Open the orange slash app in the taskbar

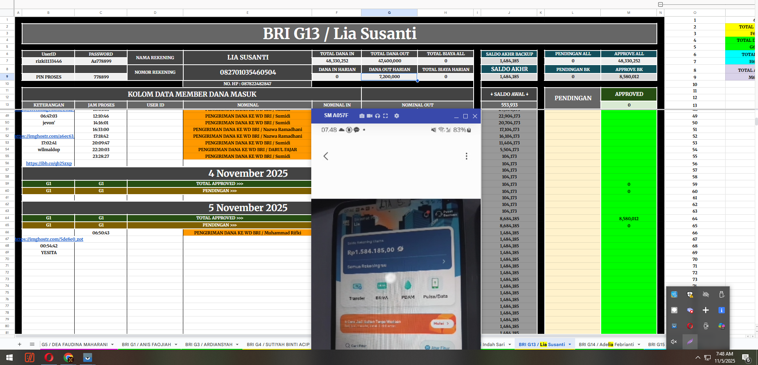30,358
